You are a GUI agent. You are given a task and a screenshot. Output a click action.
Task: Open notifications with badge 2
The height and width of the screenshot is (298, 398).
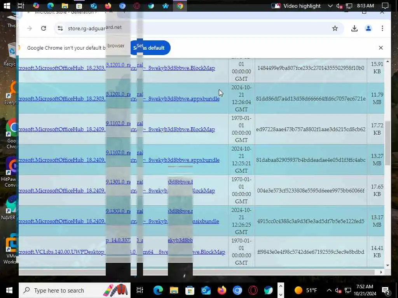tap(386, 290)
